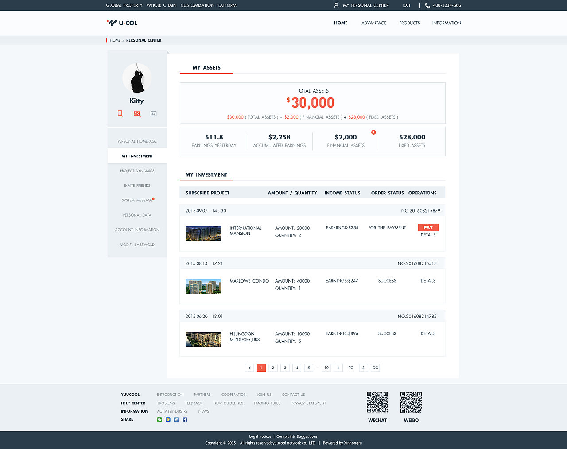Click the email verification icon under Kitty
The width and height of the screenshot is (567, 449).
click(137, 113)
